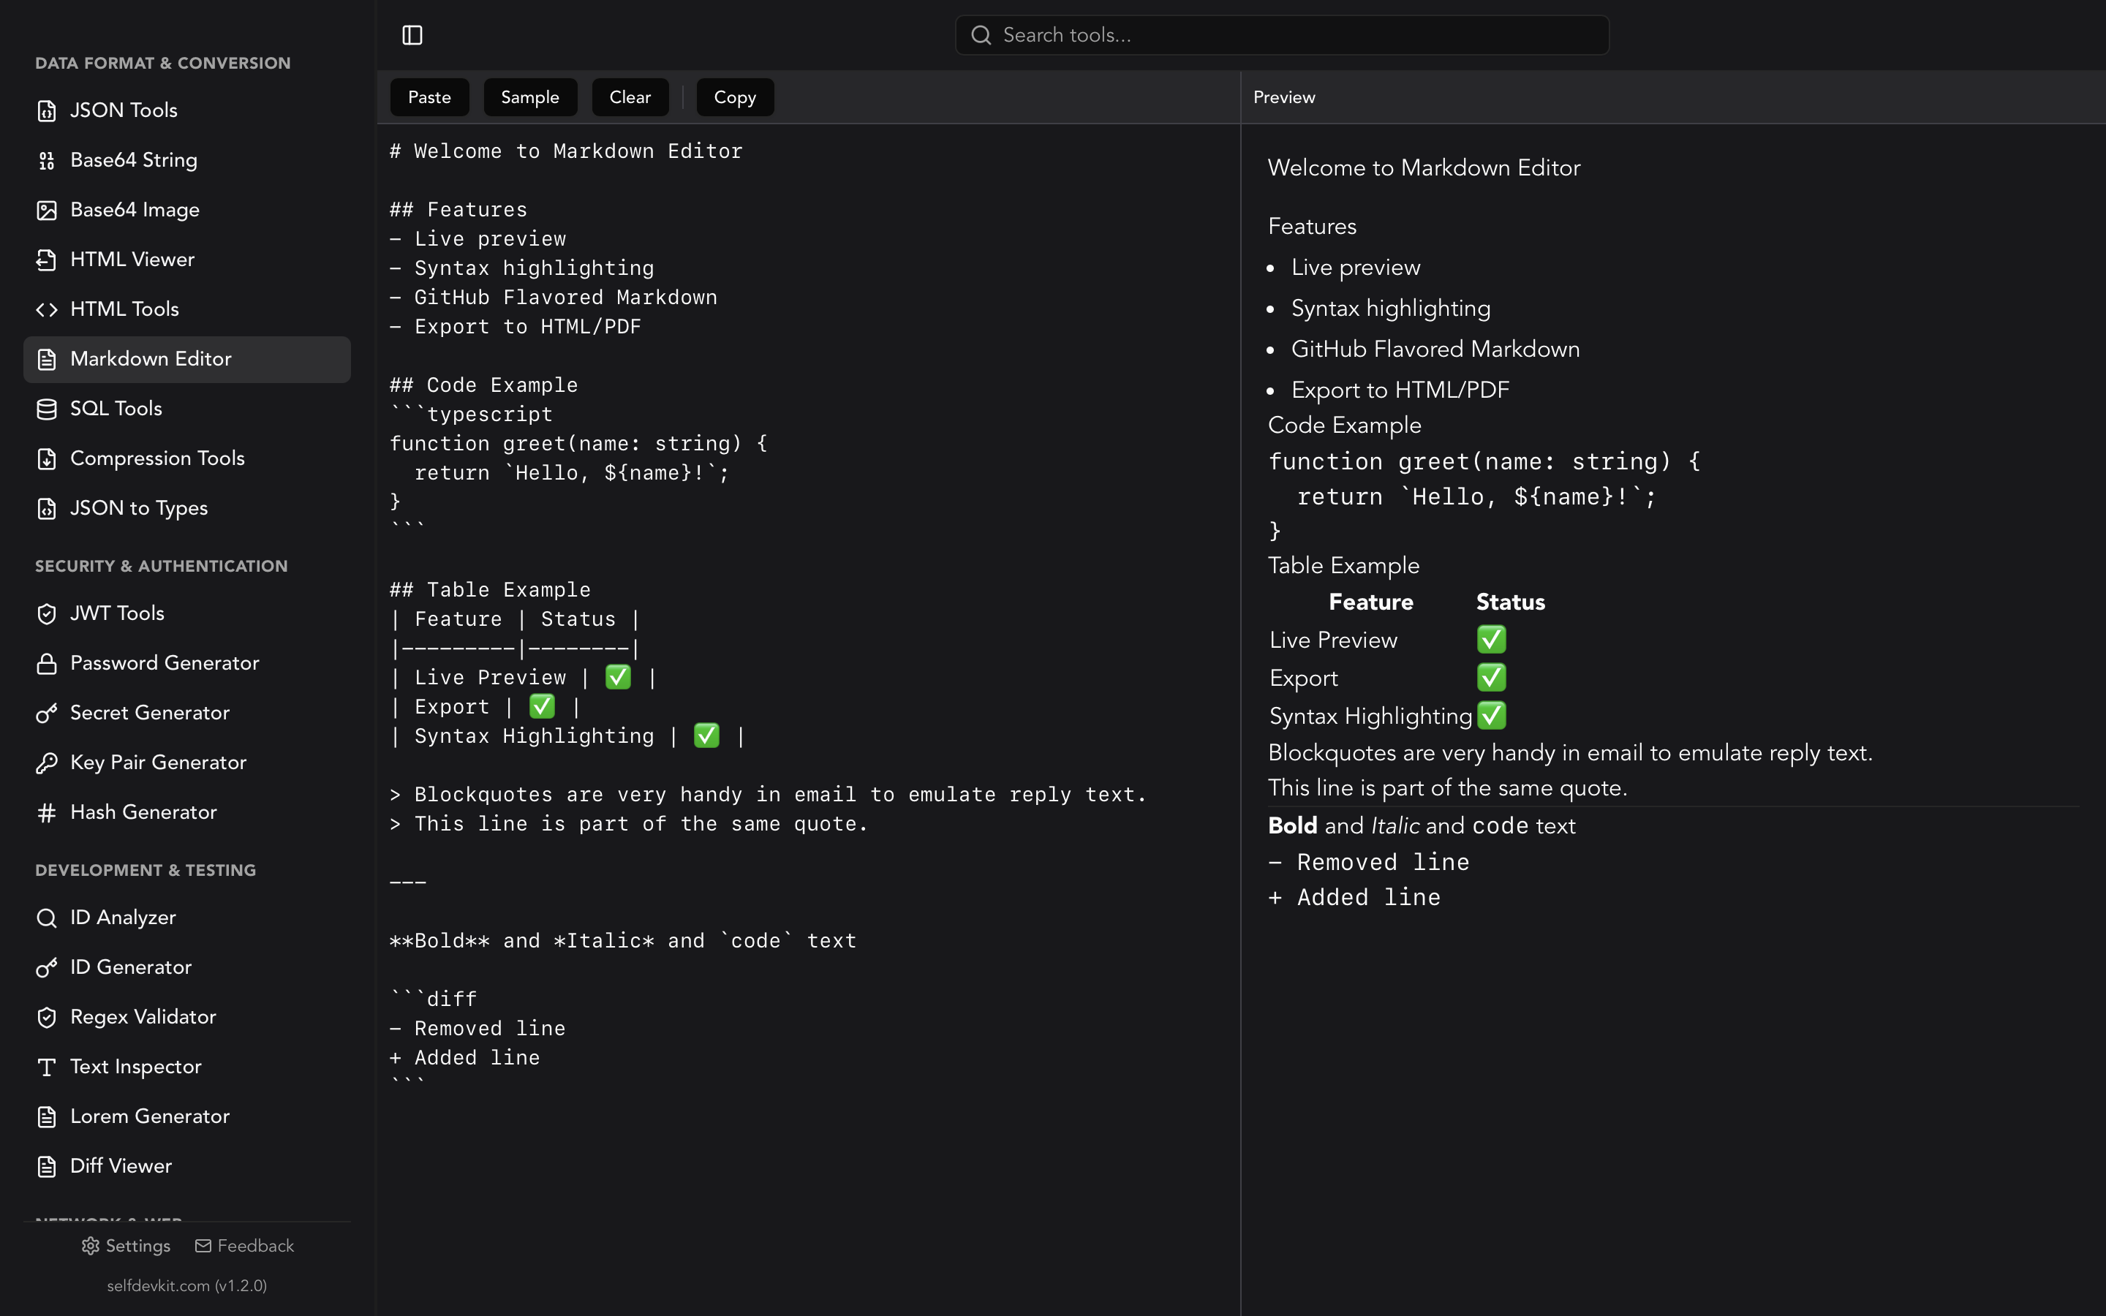Click the Lorem Generator document icon
2106x1316 pixels.
(x=47, y=1116)
